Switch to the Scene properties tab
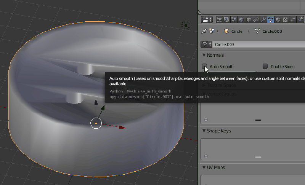 pos(234,20)
